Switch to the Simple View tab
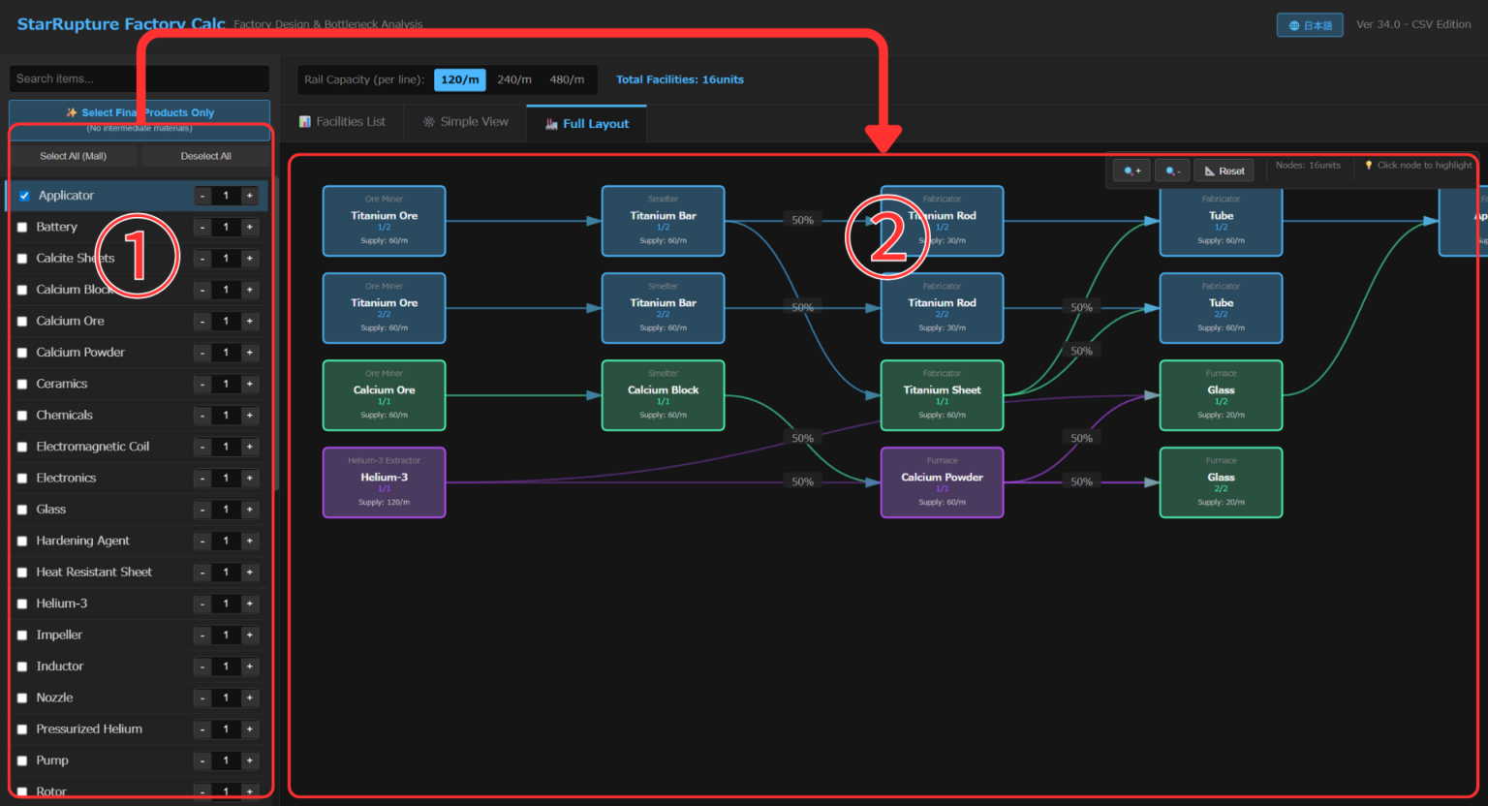 (465, 121)
